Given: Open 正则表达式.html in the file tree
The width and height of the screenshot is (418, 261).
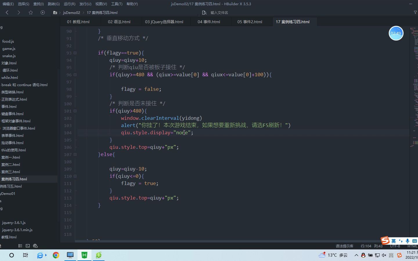Looking at the screenshot, I should 14,99.
